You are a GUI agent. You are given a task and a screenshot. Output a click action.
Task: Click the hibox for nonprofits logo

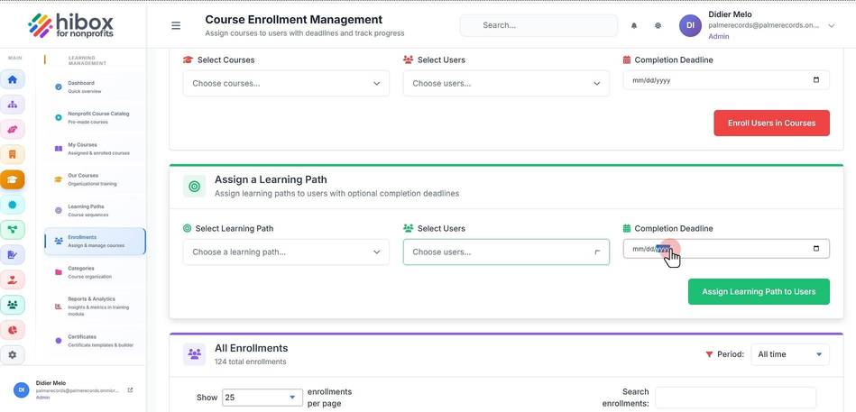[x=71, y=25]
